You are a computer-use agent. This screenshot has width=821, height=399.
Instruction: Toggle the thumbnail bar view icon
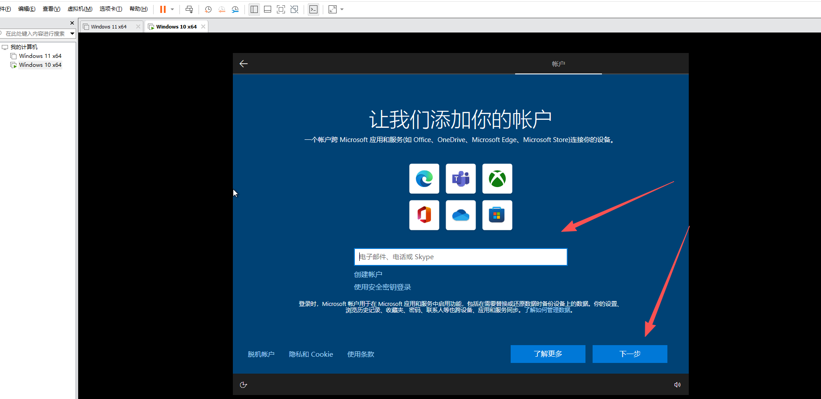[x=268, y=9]
